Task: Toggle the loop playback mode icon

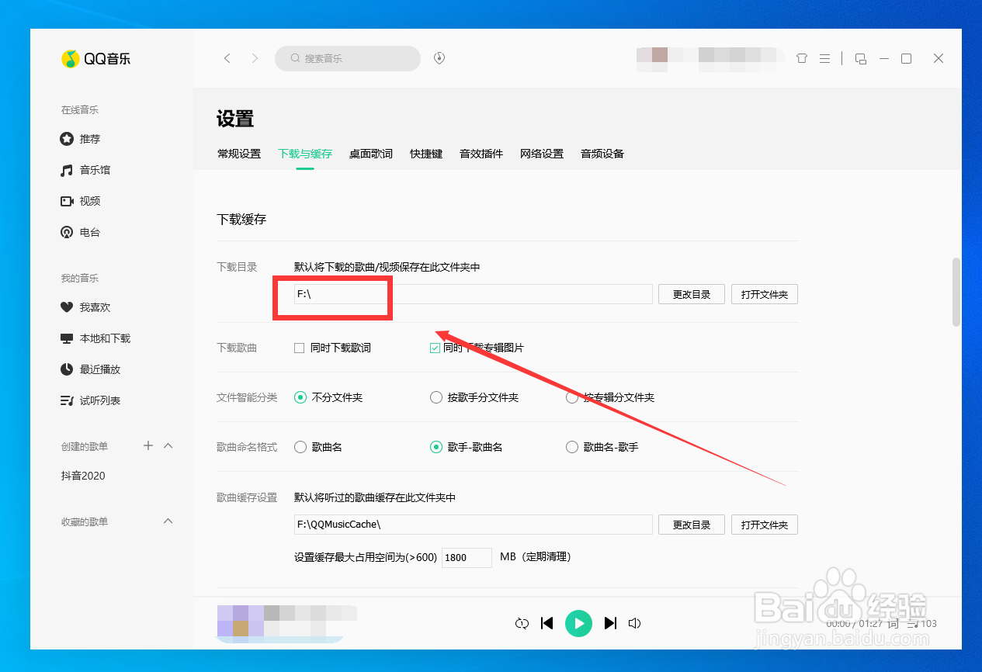Action: click(x=522, y=623)
